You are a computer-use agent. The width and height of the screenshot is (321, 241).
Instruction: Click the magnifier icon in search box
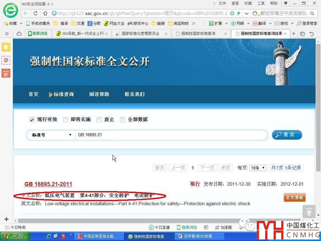[x=312, y=13]
